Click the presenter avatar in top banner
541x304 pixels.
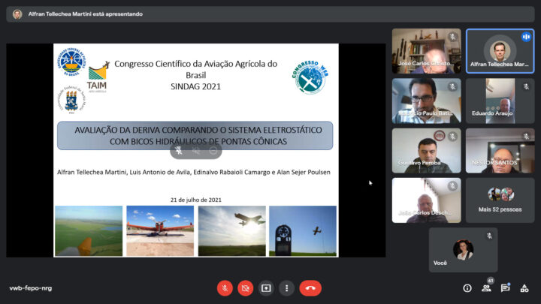tap(17, 14)
